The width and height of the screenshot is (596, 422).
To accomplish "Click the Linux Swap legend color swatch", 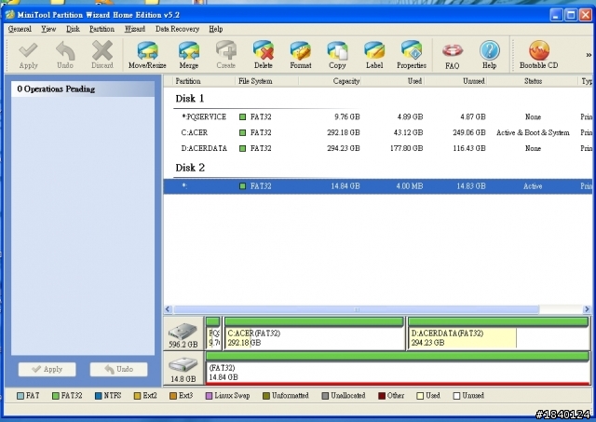I will click(x=209, y=396).
